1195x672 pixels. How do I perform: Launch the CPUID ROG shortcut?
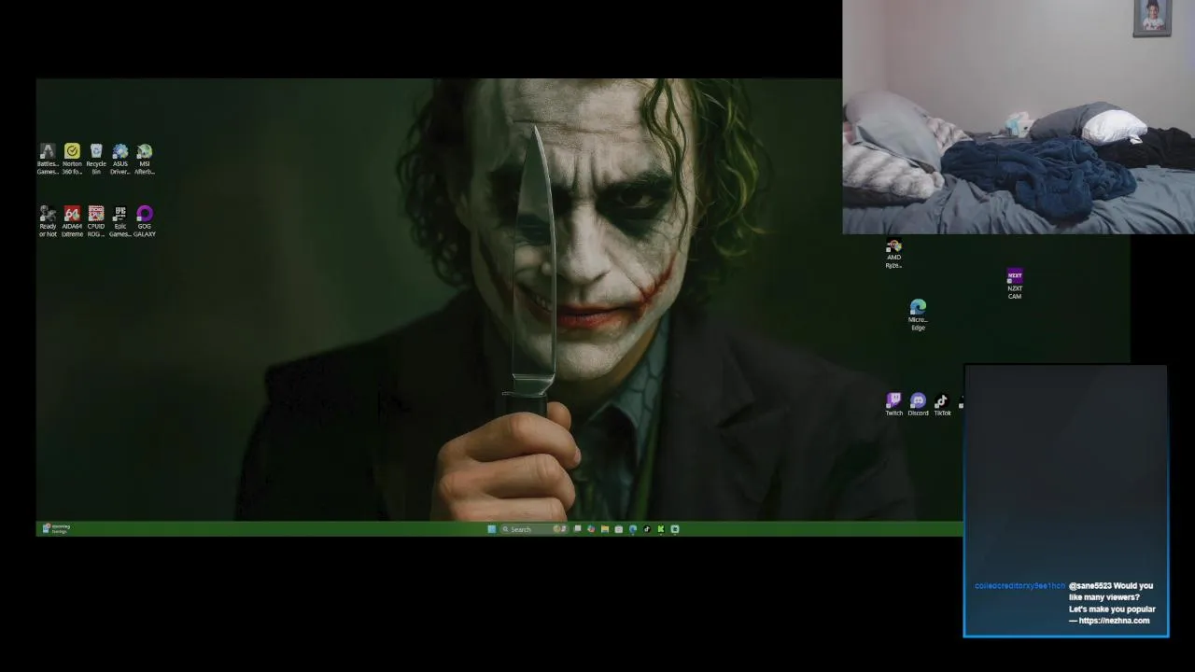tap(96, 221)
